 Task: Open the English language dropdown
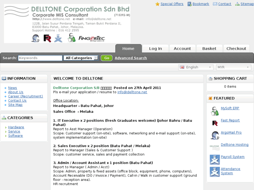click(196, 67)
